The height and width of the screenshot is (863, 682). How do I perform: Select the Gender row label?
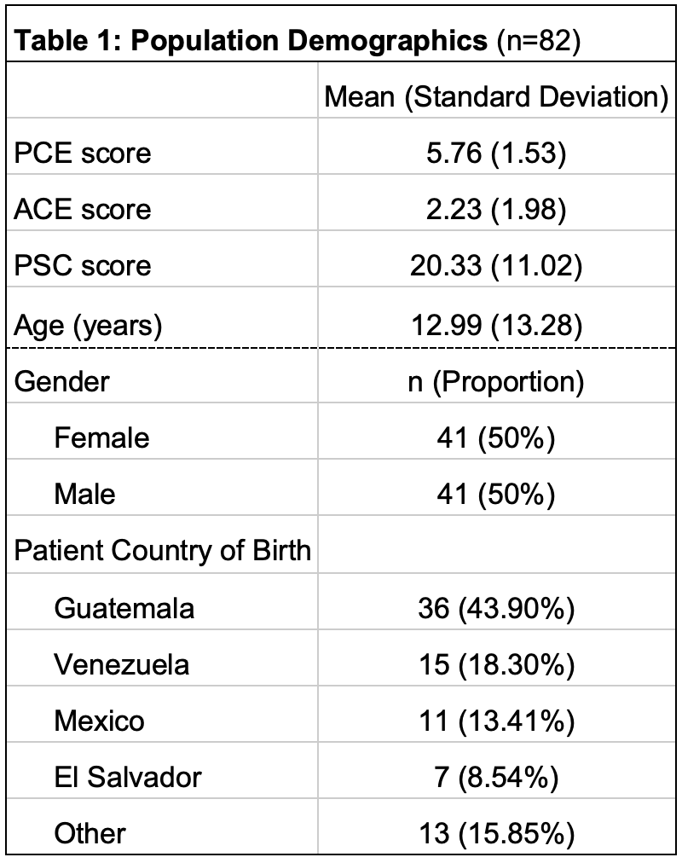pos(61,381)
